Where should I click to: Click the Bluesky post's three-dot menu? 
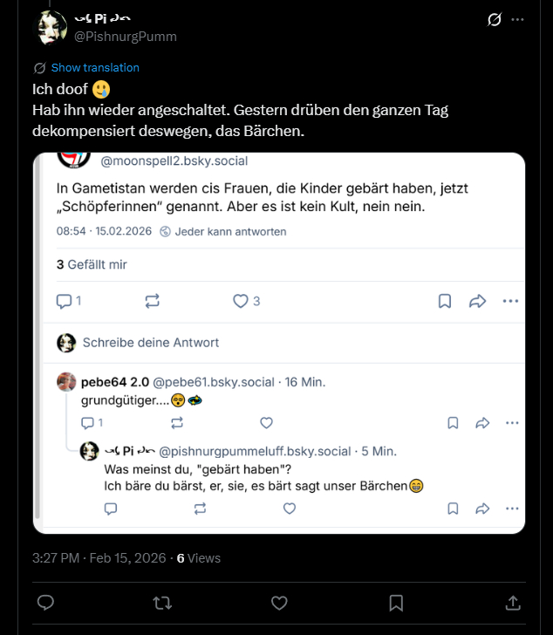(510, 301)
